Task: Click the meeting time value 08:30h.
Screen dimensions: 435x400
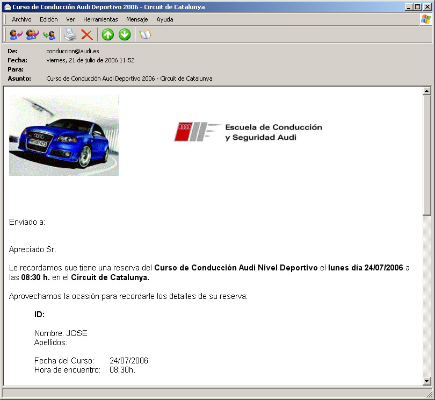Action: tap(122, 370)
